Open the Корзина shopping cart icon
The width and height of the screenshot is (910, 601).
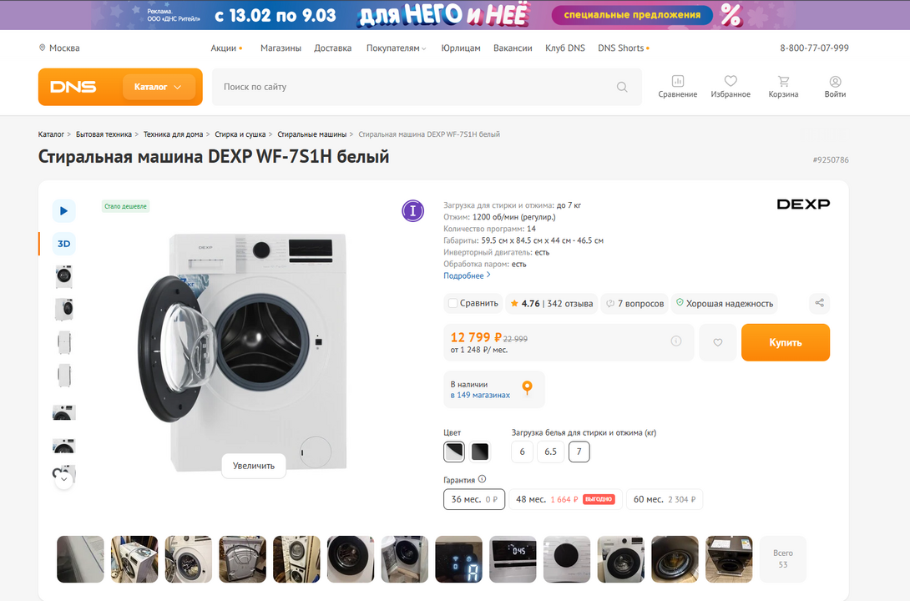pos(783,82)
